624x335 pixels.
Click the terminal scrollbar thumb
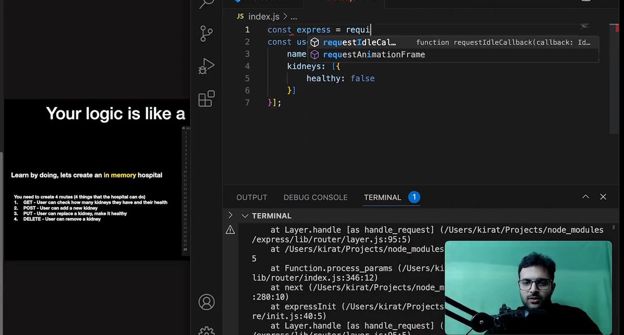click(x=614, y=227)
